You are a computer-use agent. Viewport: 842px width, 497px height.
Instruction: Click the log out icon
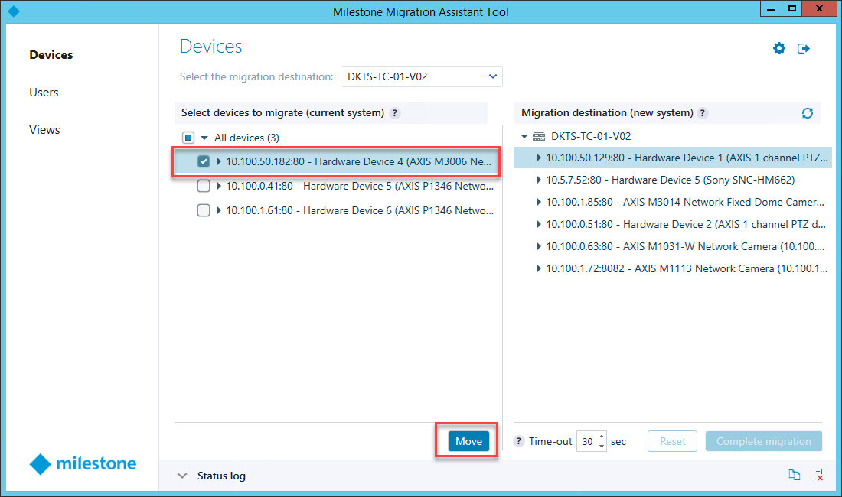click(804, 48)
